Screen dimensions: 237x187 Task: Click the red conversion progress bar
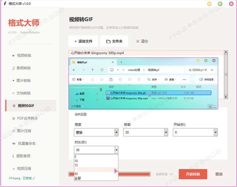110,174
